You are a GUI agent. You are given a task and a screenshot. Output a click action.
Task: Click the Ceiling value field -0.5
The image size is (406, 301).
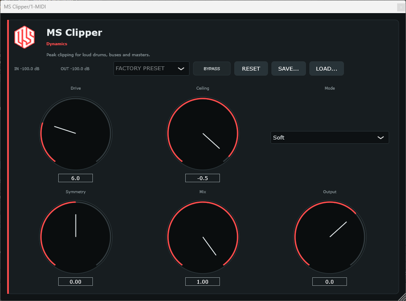coord(203,178)
